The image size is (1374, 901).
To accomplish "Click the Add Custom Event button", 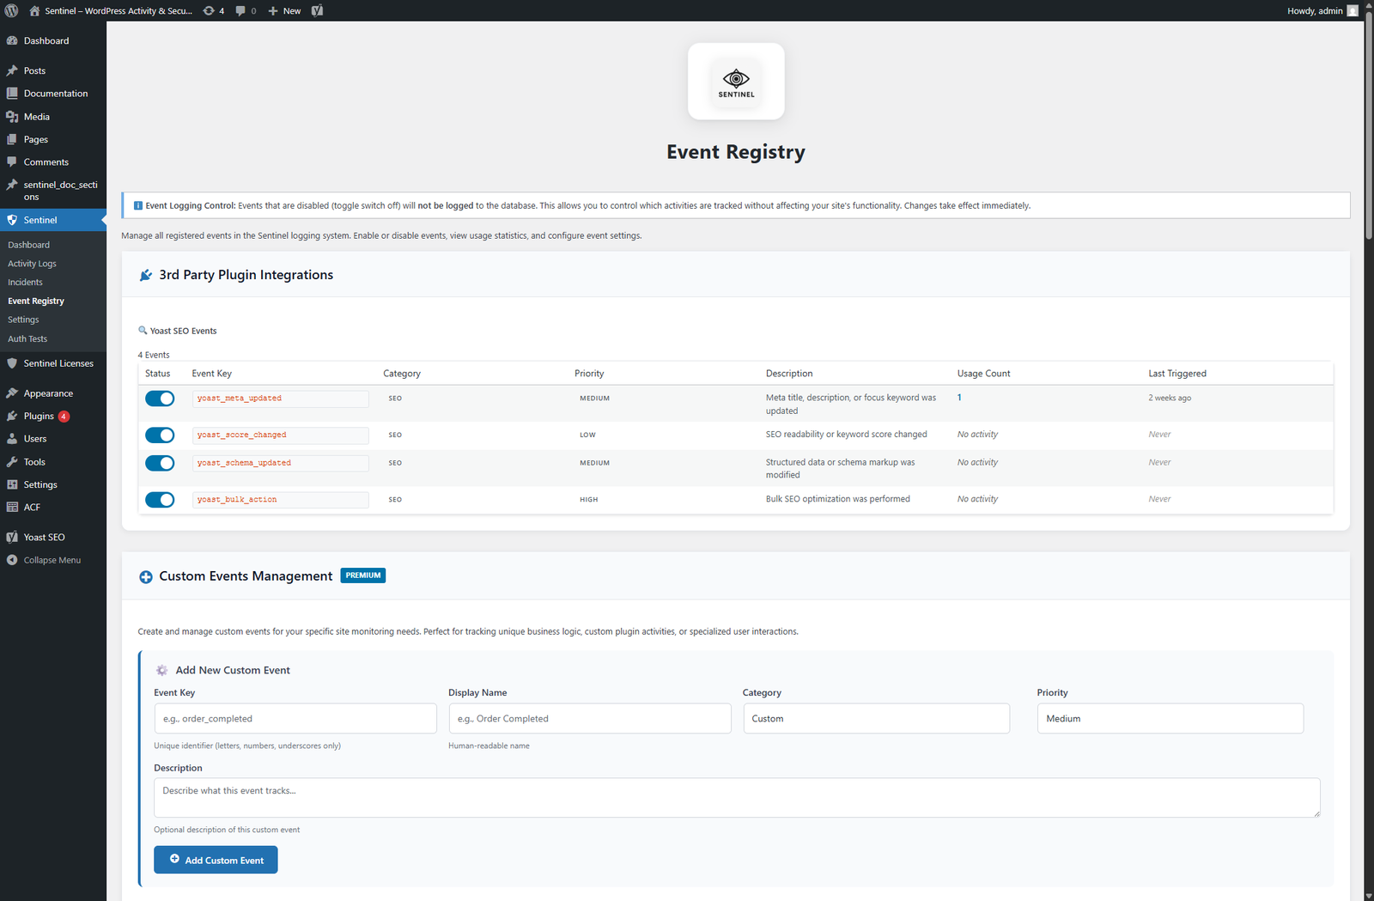I will coord(216,860).
